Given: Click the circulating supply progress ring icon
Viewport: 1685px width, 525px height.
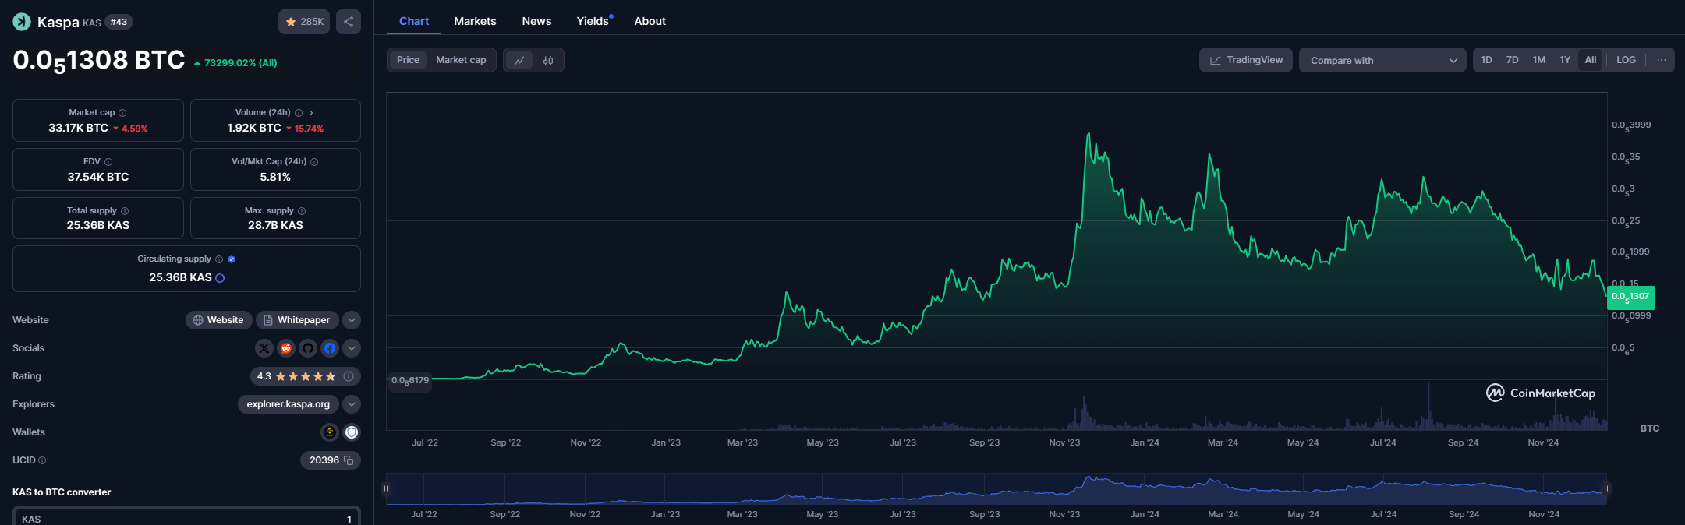Looking at the screenshot, I should (x=220, y=278).
